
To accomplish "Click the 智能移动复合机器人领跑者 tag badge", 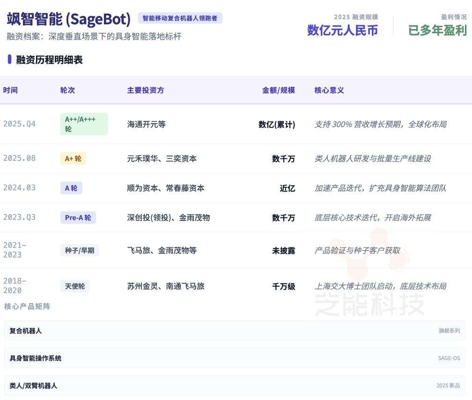I will pos(180,18).
